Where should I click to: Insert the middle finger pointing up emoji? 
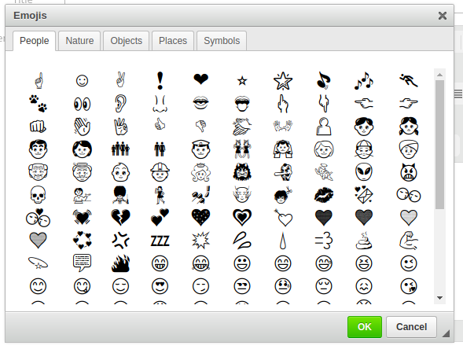click(283, 104)
